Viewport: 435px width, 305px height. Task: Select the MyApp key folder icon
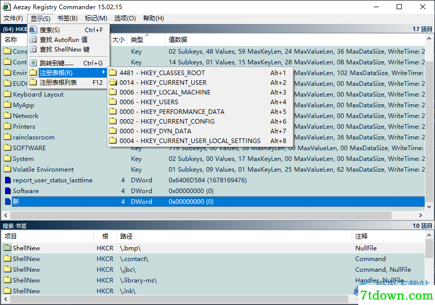(x=8, y=105)
